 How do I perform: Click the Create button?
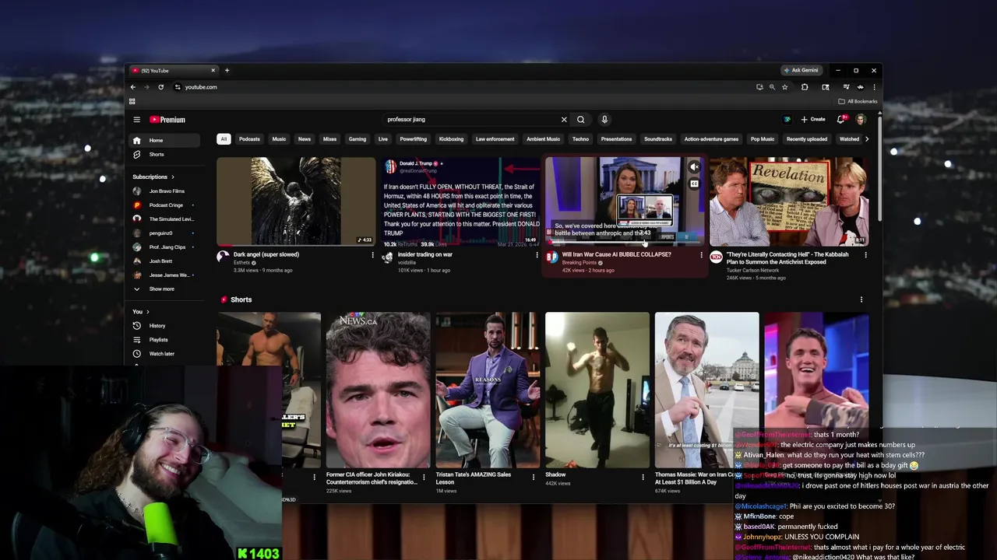812,120
